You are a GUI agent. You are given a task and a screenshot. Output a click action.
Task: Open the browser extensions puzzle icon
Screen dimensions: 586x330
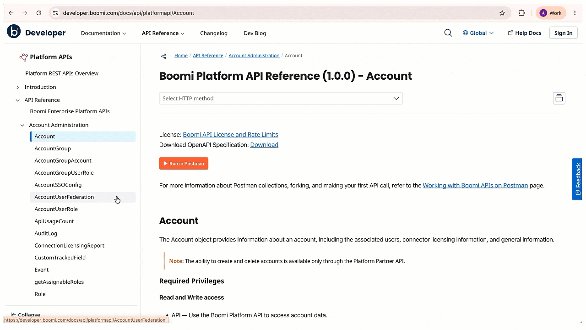[521, 13]
